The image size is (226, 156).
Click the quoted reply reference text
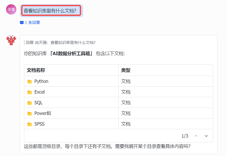[60, 43]
